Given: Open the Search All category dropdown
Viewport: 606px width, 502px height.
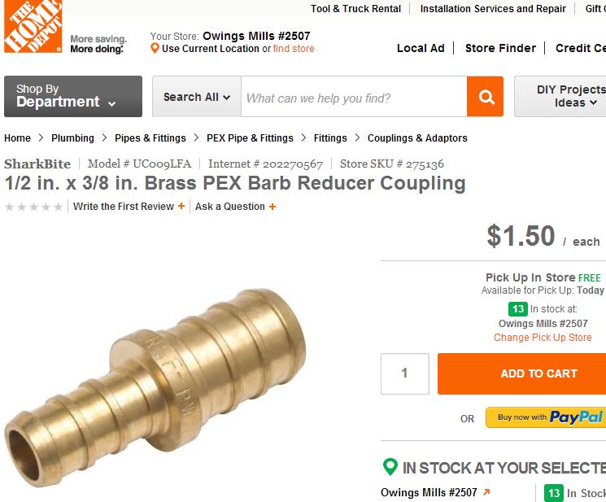Looking at the screenshot, I should pyautogui.click(x=197, y=97).
